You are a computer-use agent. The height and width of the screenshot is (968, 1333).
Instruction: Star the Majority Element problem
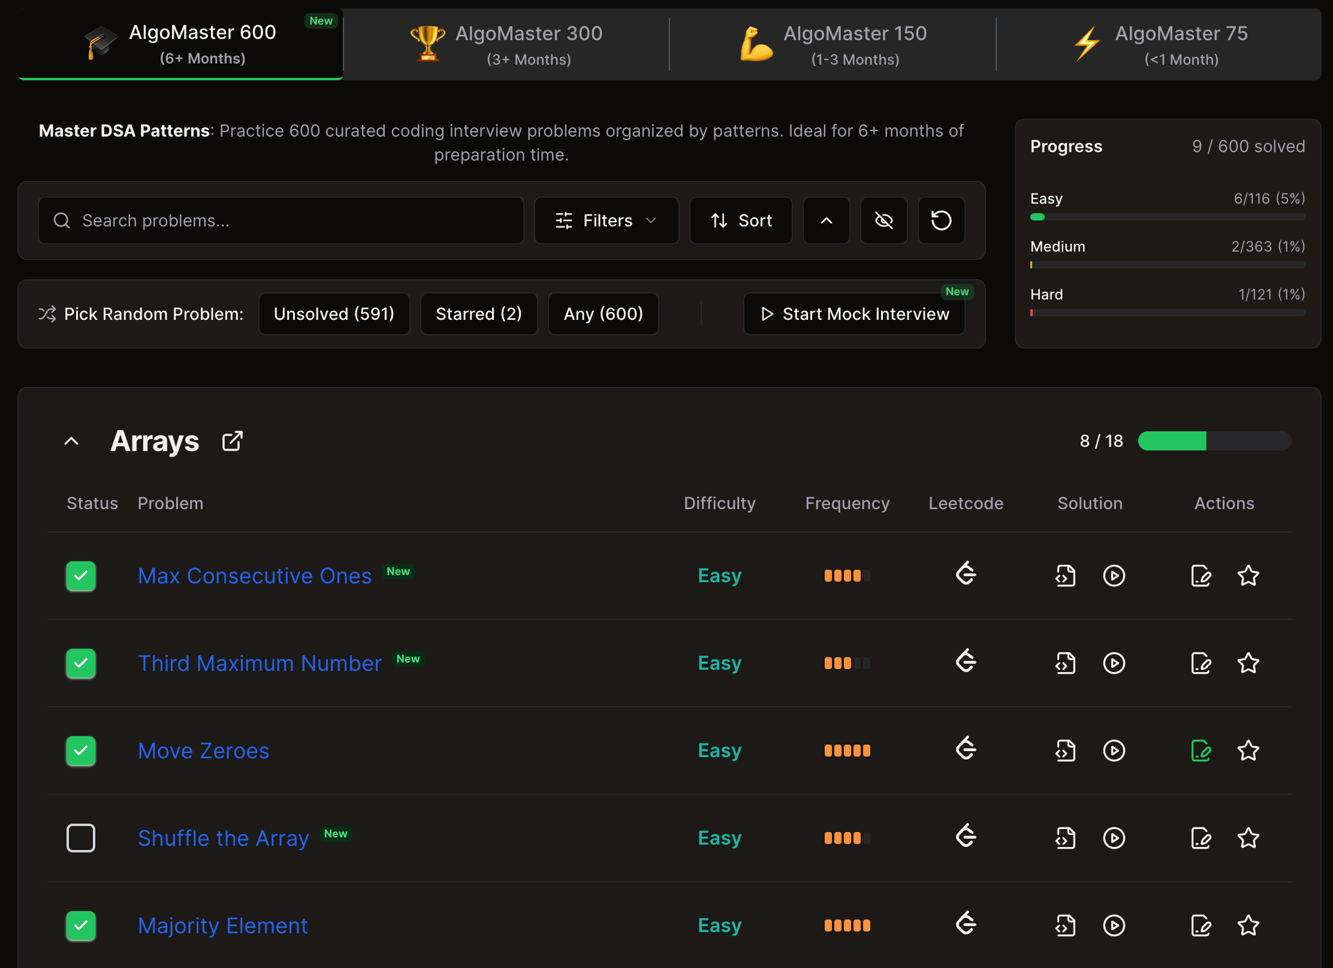pyautogui.click(x=1248, y=925)
